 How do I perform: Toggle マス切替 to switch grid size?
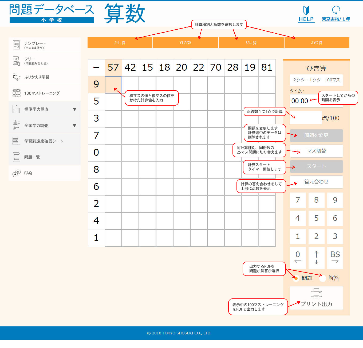tap(316, 151)
